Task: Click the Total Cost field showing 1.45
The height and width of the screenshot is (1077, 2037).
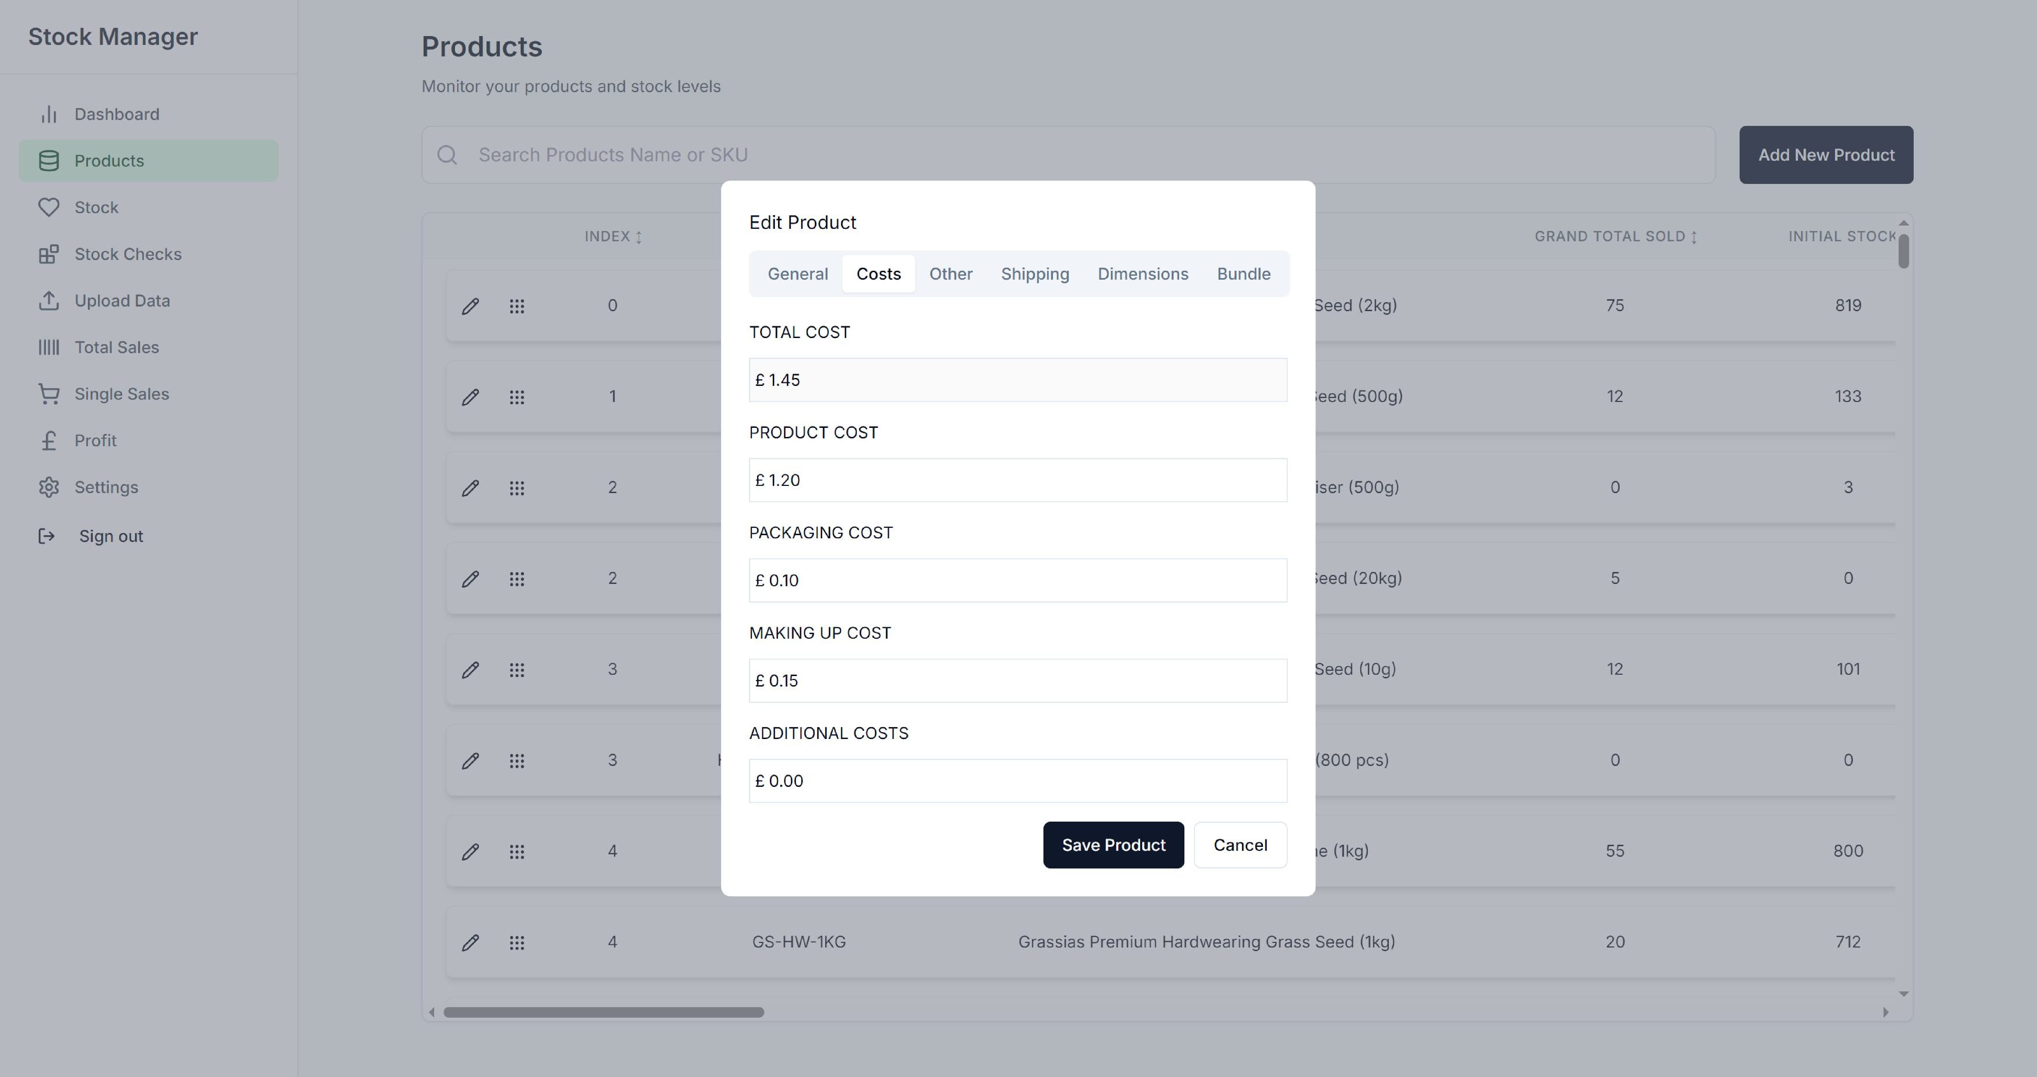Action: click(1018, 380)
